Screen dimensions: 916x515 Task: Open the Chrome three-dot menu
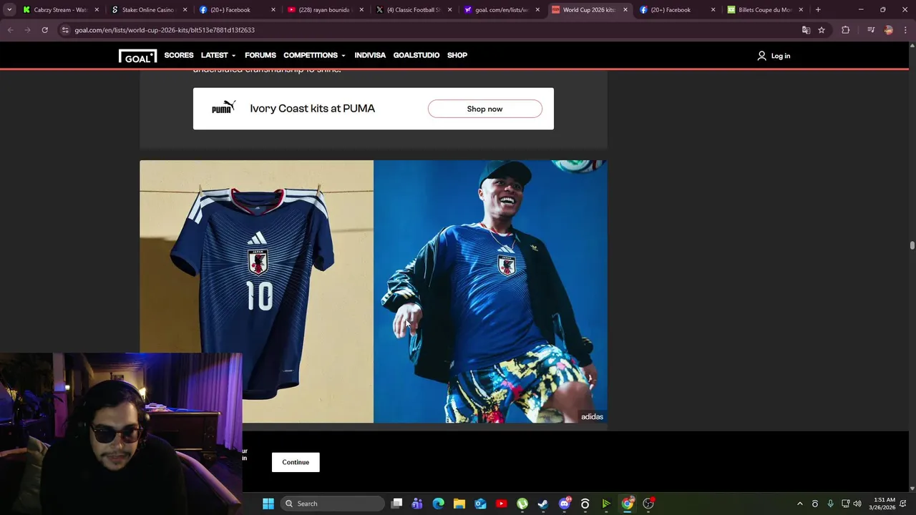pyautogui.click(x=905, y=30)
